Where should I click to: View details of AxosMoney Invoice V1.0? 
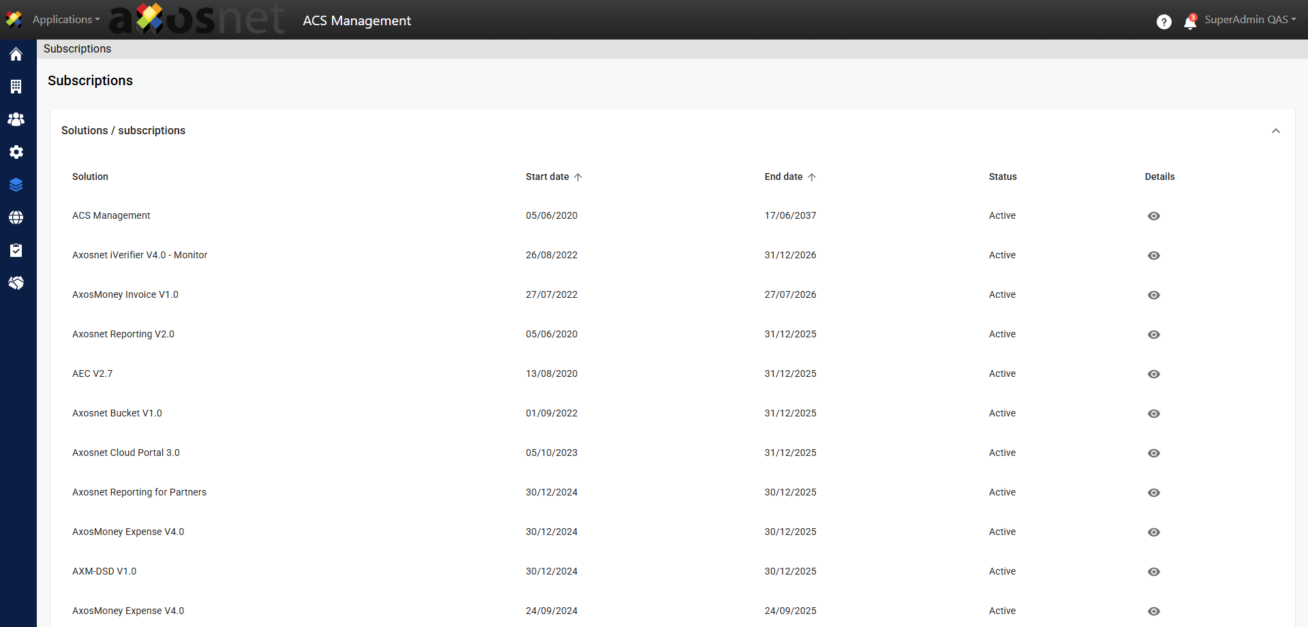pos(1154,295)
